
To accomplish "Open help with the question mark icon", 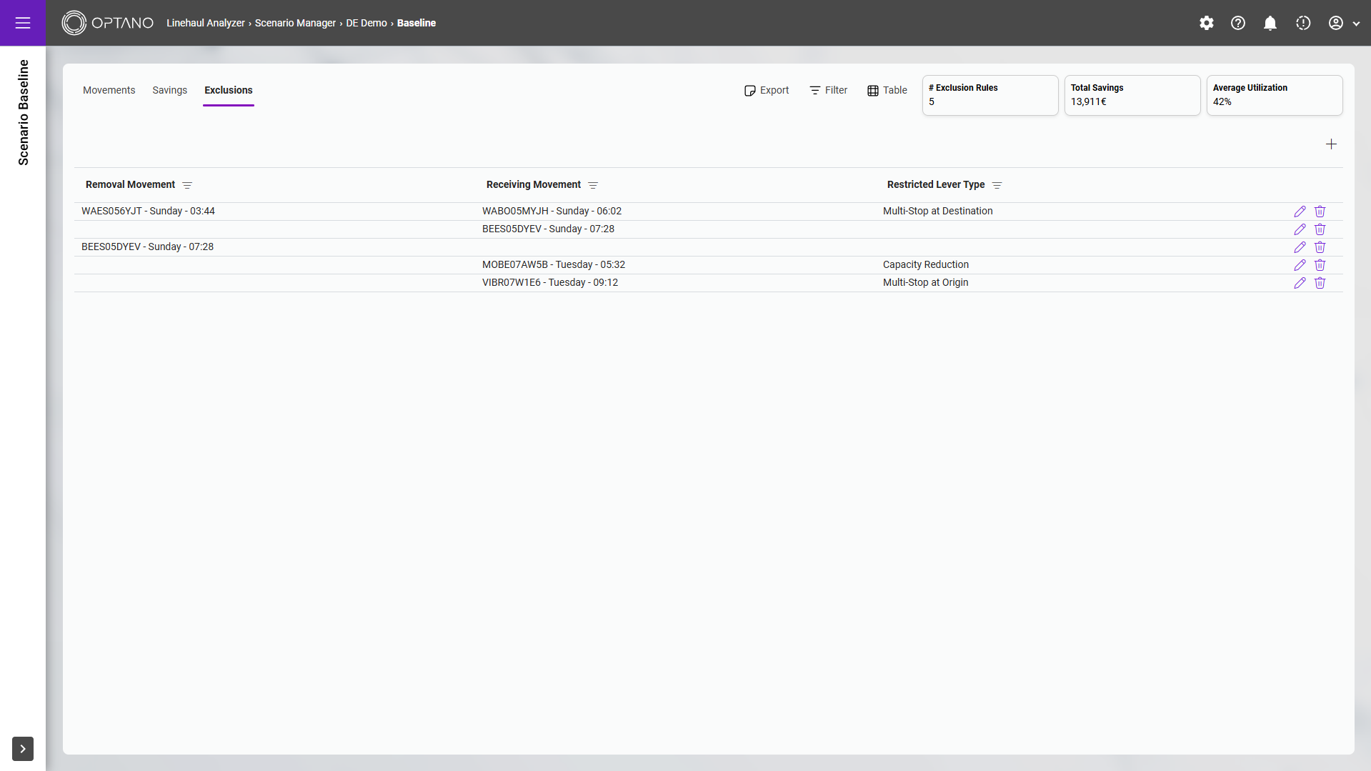I will point(1237,23).
